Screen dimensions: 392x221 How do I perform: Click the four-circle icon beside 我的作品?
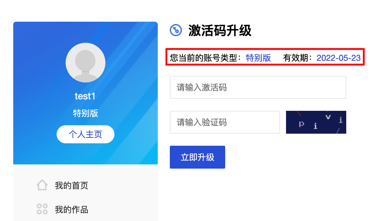[42, 209]
